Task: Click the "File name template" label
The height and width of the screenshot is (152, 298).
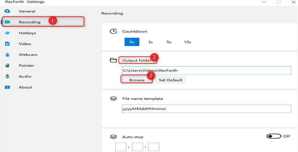Action: click(143, 98)
